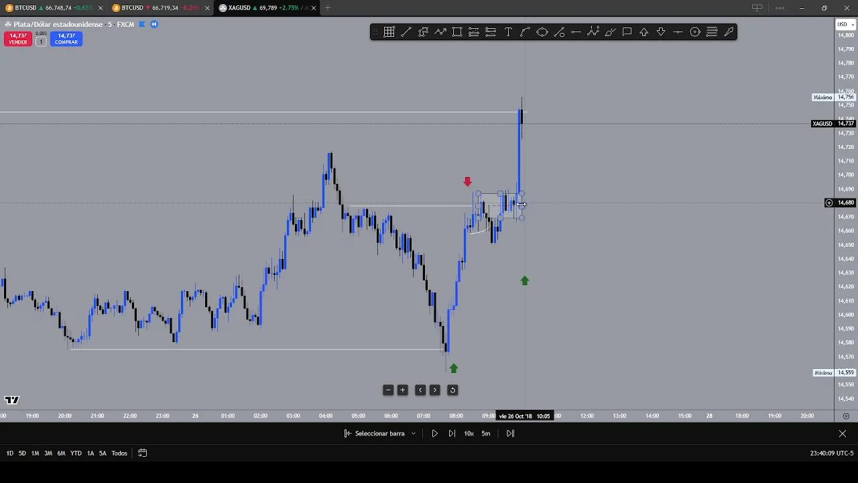Click the red VENDER sell button

pos(18,39)
